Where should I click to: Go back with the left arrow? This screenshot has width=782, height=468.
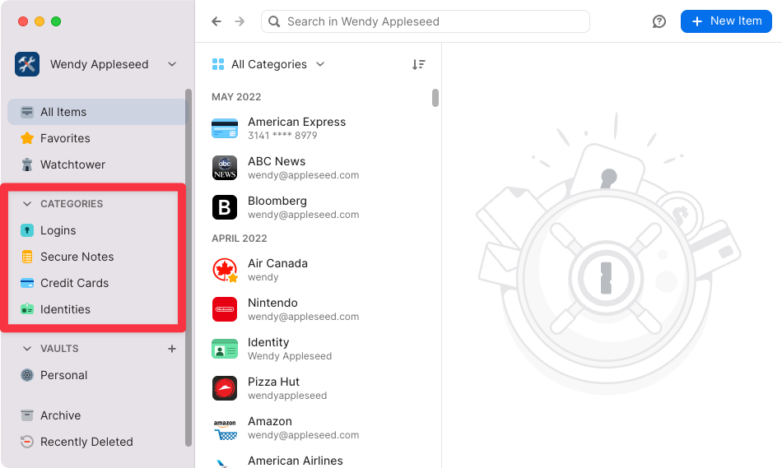pyautogui.click(x=216, y=21)
